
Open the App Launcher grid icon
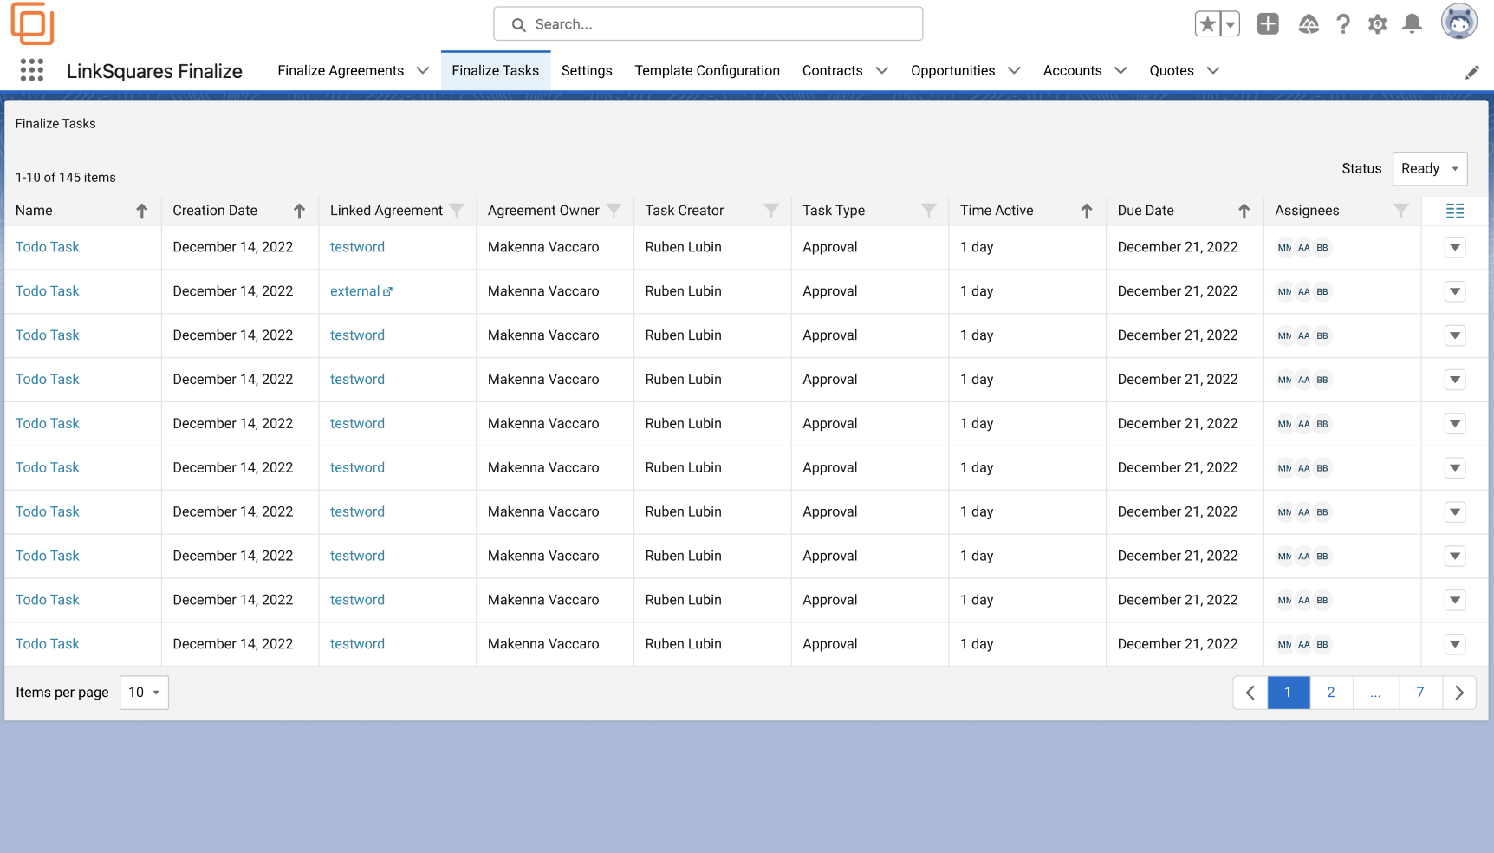pyautogui.click(x=32, y=70)
